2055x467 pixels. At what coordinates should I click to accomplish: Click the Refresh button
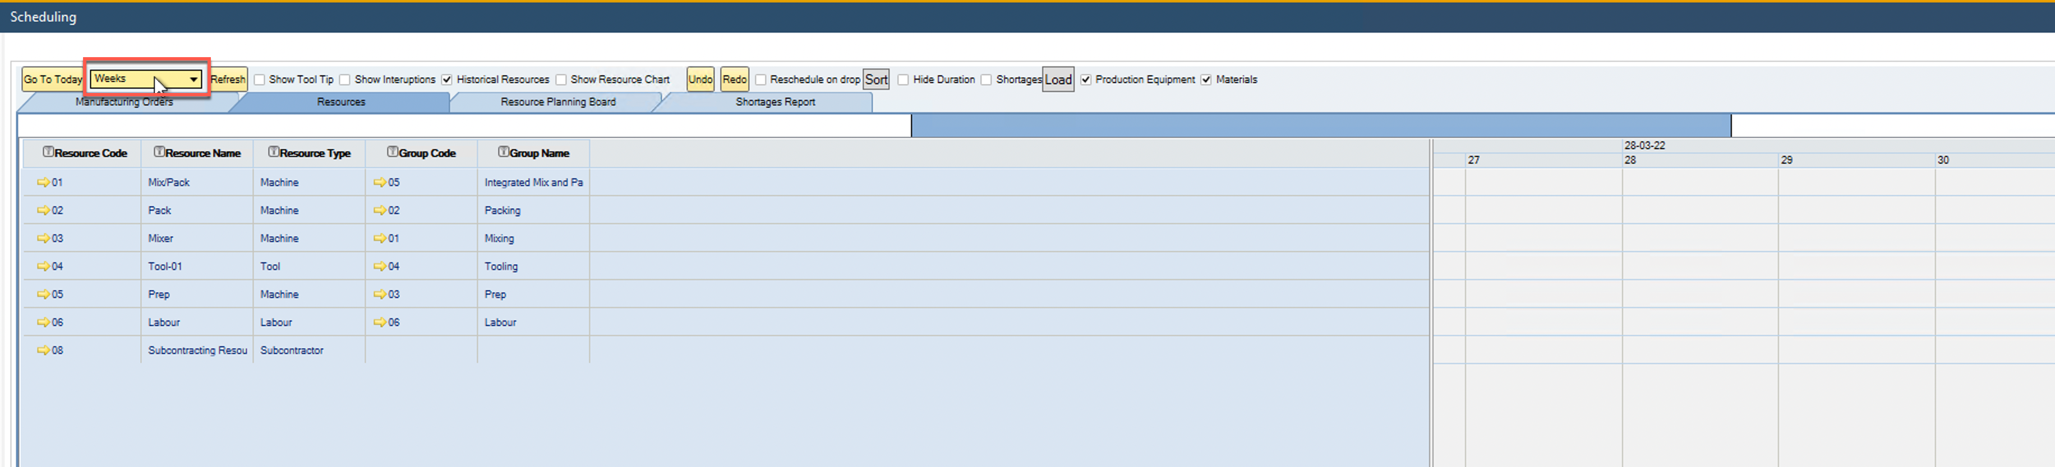[x=228, y=80]
